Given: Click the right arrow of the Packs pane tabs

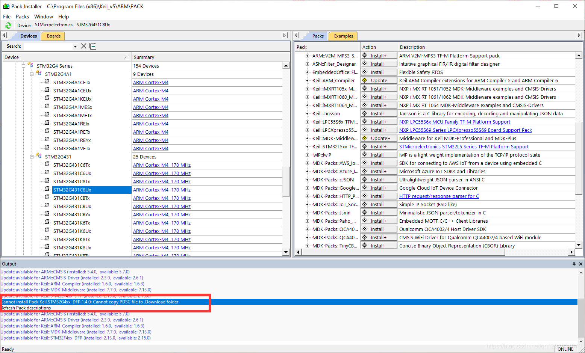Looking at the screenshot, I should [579, 36].
